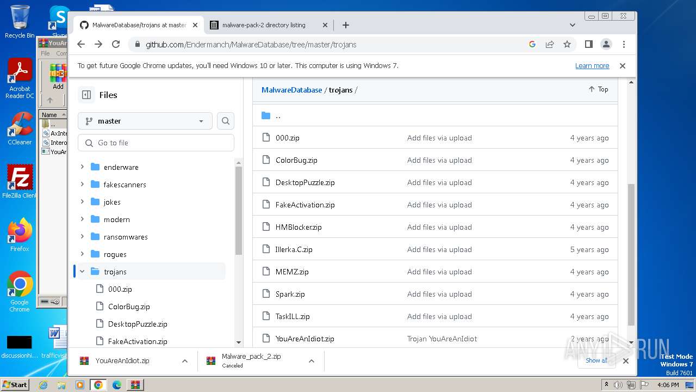The width and height of the screenshot is (696, 392).
Task: Collapse the GitHub file tree panel
Action: point(86,95)
